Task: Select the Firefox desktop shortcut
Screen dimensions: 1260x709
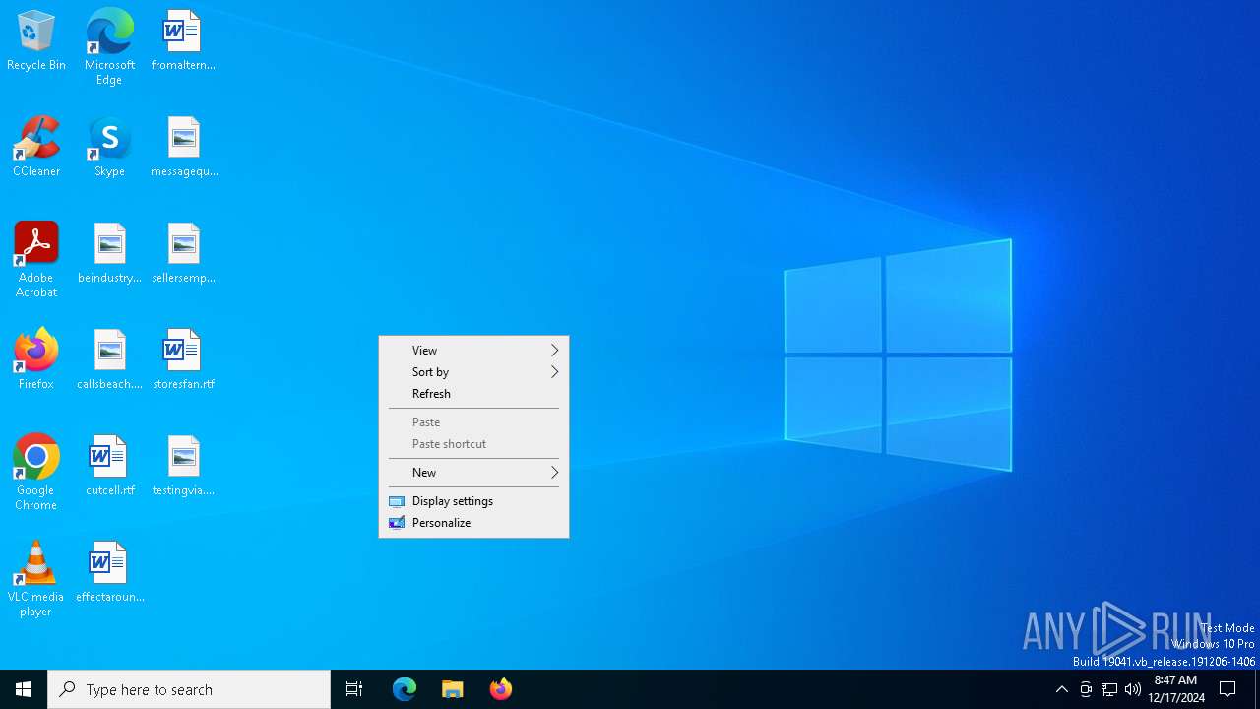Action: point(36,360)
